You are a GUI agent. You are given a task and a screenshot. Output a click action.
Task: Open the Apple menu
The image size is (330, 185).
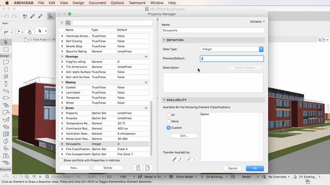pyautogui.click(x=7, y=3)
